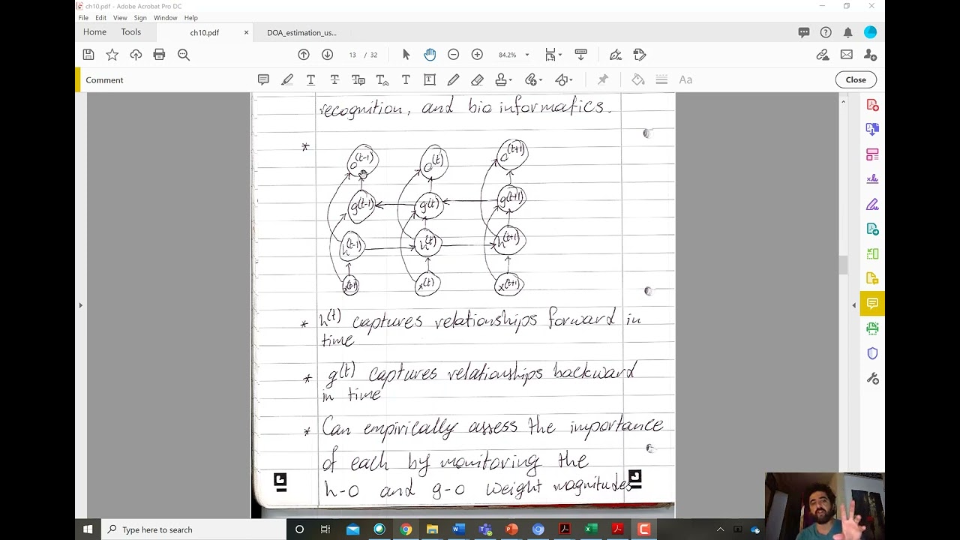The image size is (960, 540).
Task: Share a link to the file
Action: tap(823, 55)
